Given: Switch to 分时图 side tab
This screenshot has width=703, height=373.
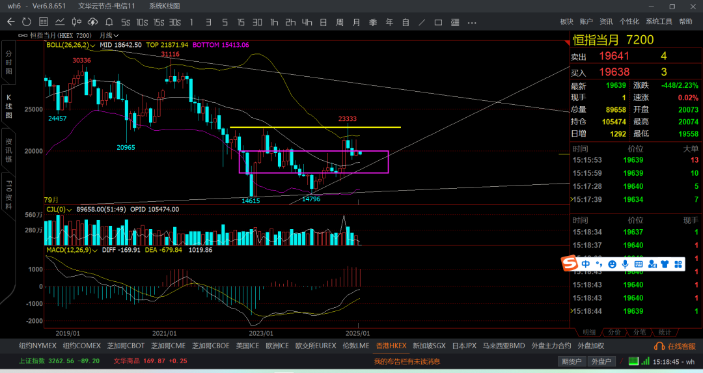Looking at the screenshot, I should tap(8, 62).
